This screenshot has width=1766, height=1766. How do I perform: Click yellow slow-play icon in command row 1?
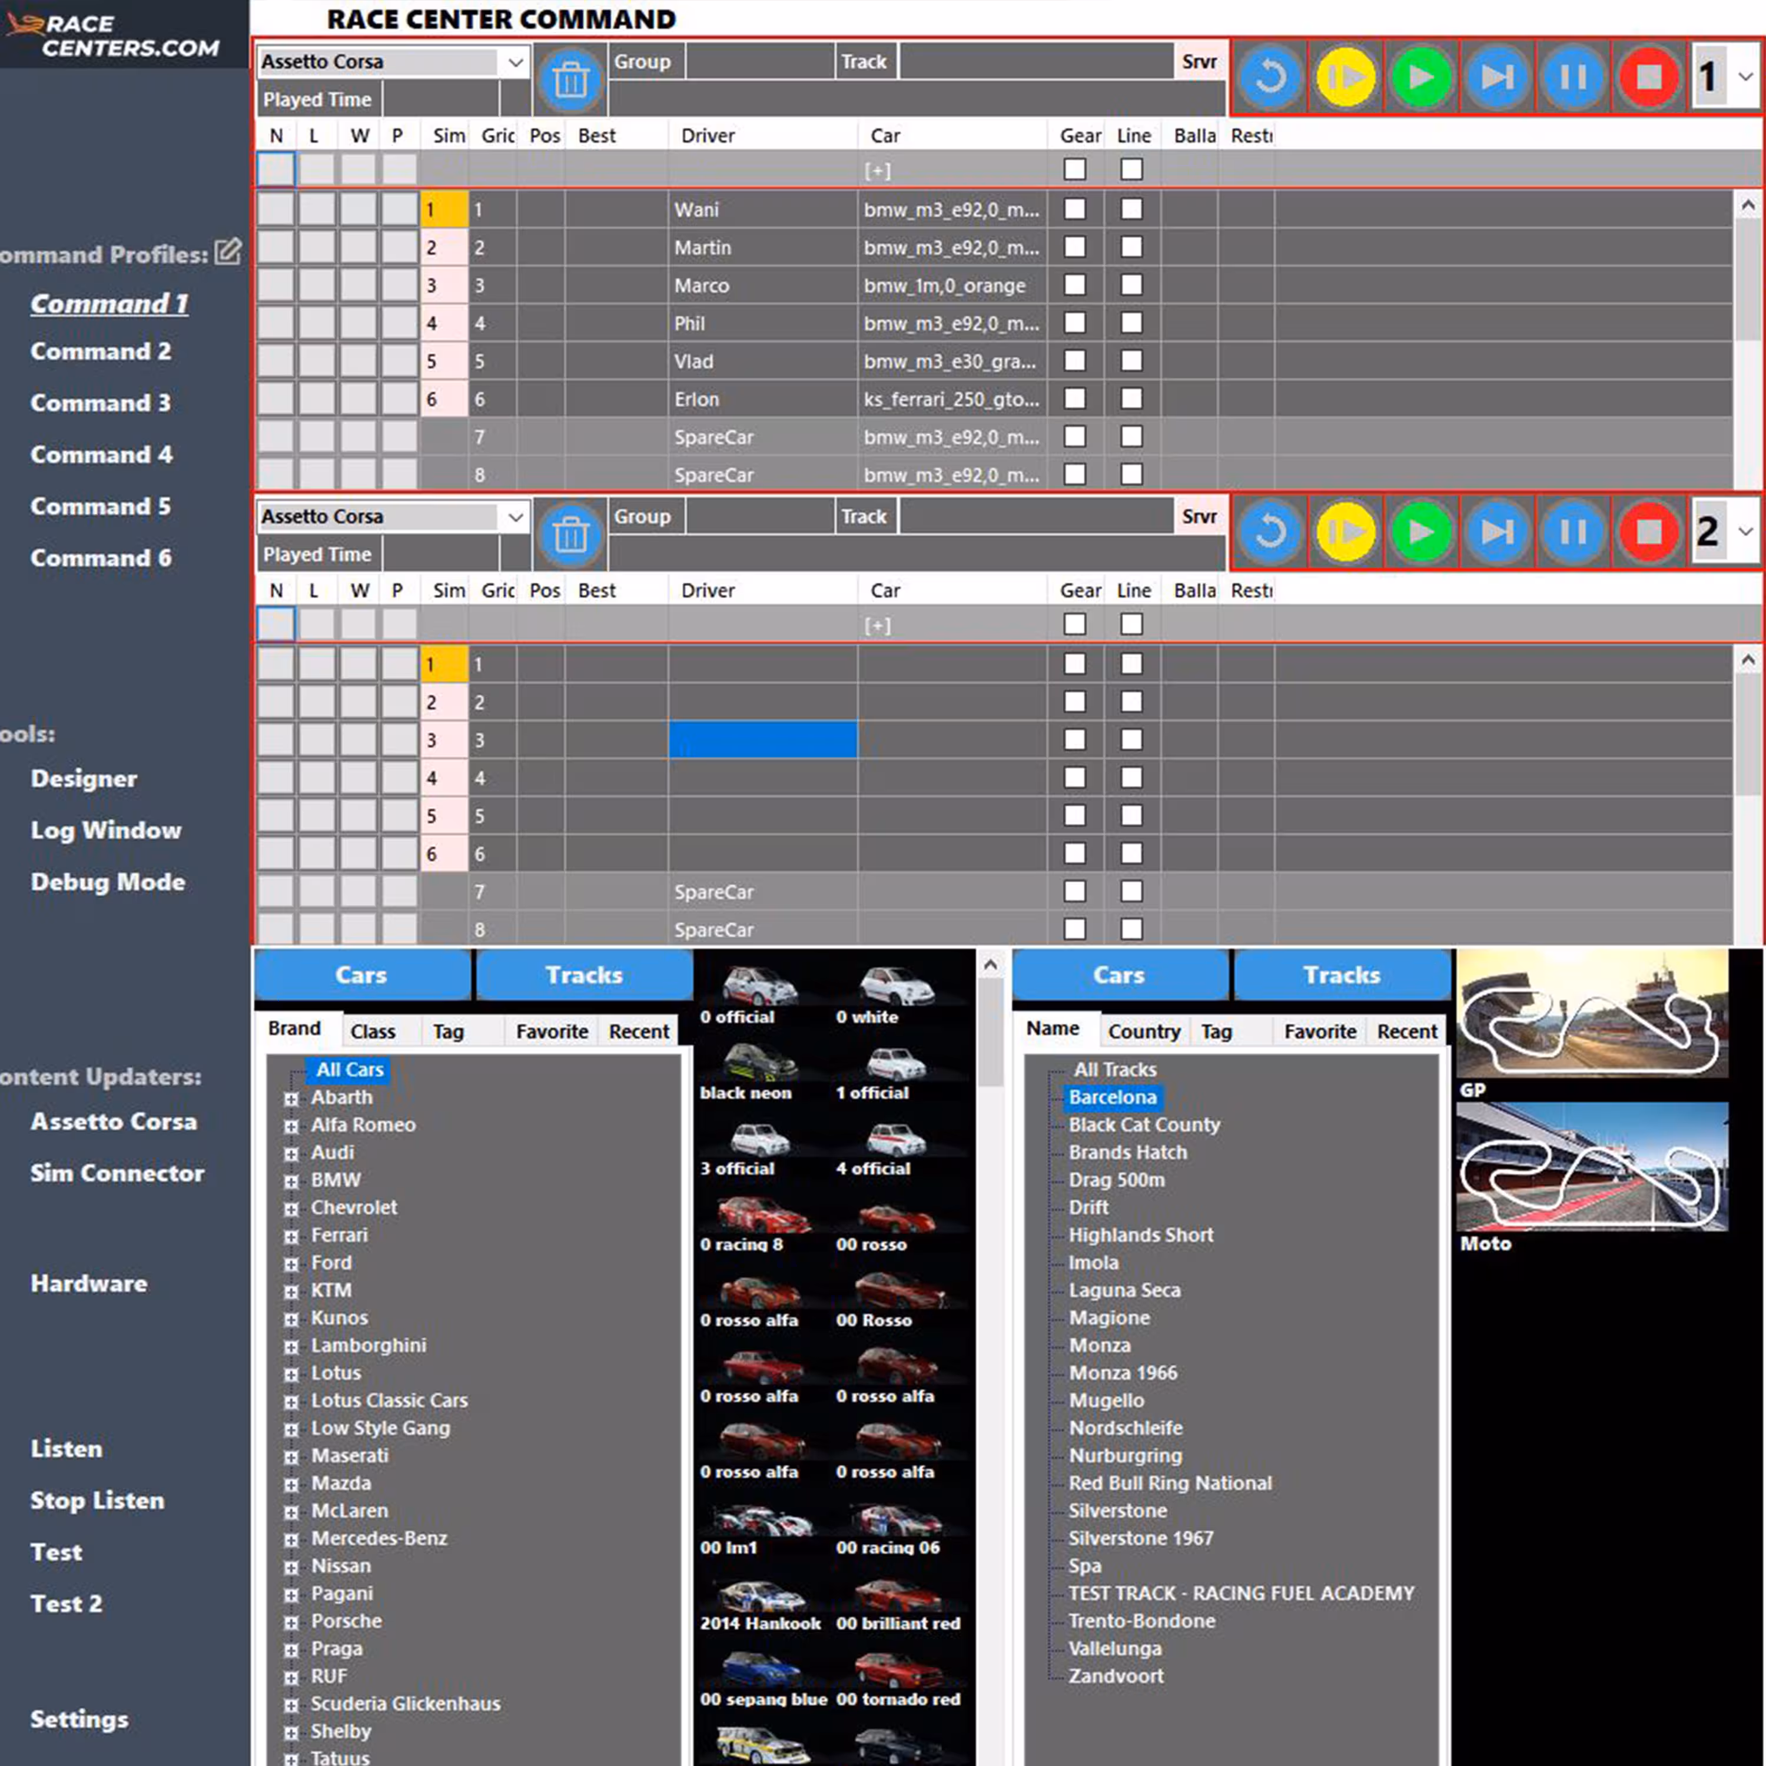pyautogui.click(x=1346, y=77)
